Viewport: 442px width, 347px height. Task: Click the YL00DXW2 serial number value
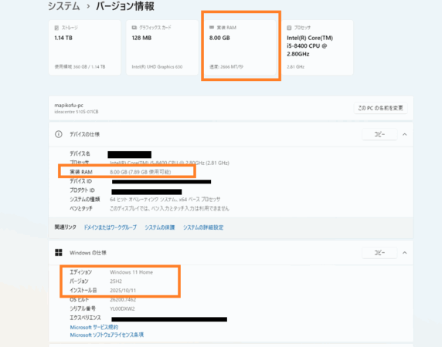pos(122,308)
